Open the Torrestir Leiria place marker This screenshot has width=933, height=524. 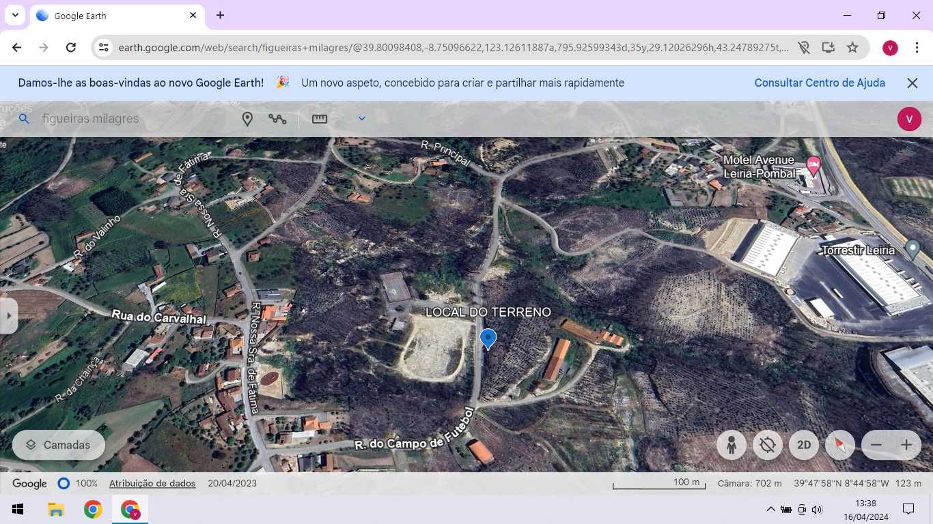[913, 249]
